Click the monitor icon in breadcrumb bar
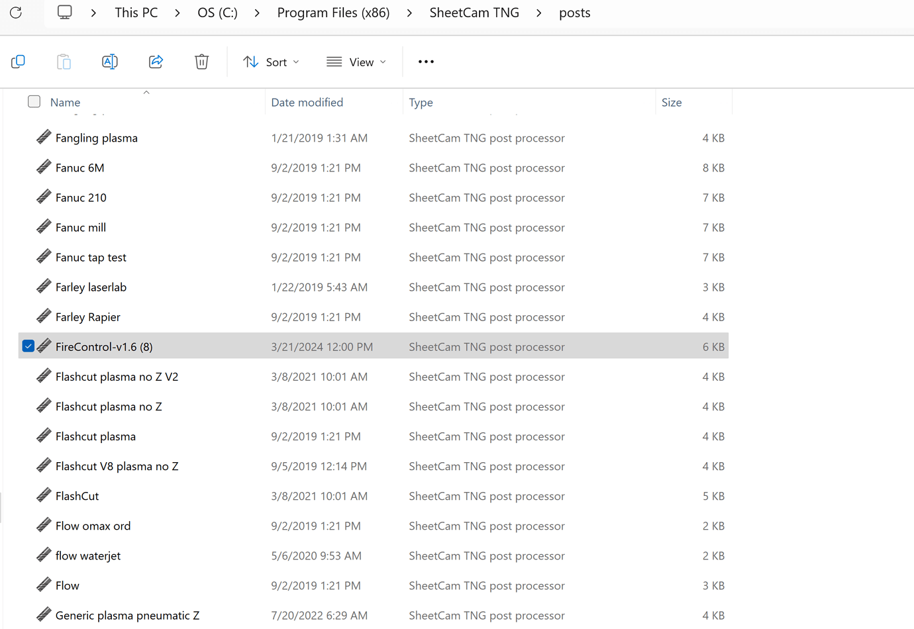The image size is (914, 629). (x=64, y=13)
